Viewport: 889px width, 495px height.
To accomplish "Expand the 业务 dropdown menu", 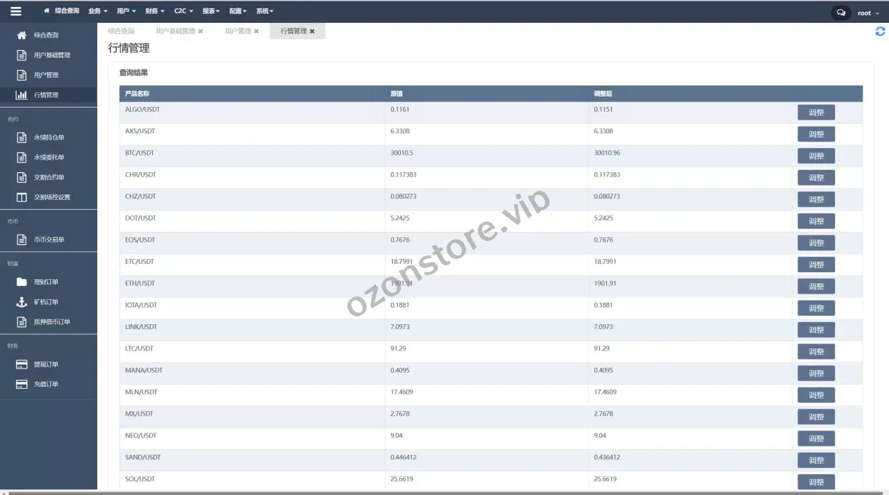I will point(98,11).
